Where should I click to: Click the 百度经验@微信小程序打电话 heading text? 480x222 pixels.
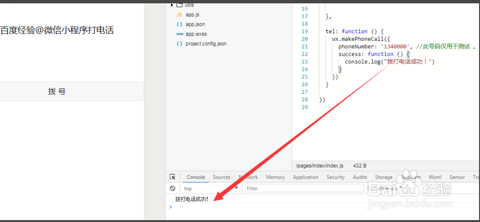[x=57, y=30]
